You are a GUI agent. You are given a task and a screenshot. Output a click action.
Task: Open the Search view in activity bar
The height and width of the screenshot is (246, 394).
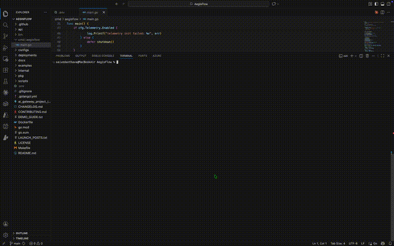(5, 25)
